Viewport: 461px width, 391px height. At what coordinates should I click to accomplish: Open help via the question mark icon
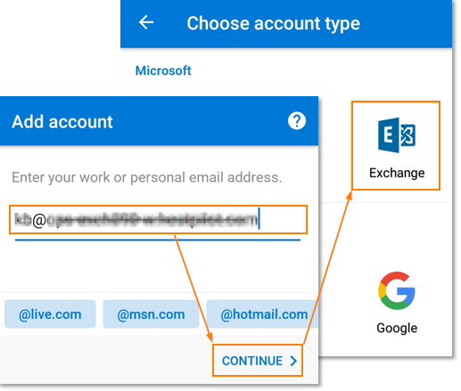click(x=297, y=121)
